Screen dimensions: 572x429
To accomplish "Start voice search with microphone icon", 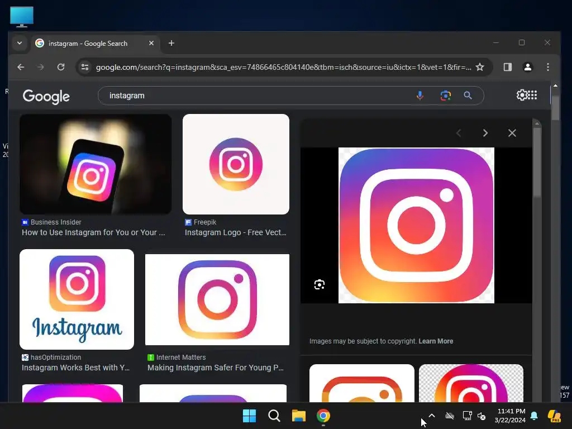I will point(420,96).
